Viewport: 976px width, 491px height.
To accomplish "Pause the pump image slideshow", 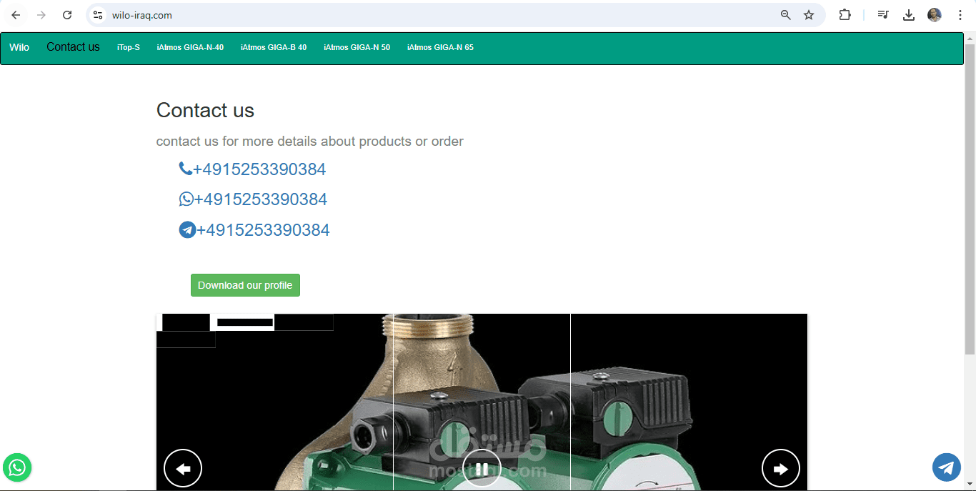I will (482, 469).
